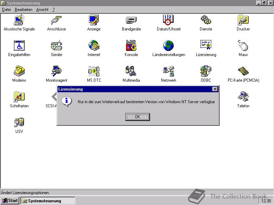Open the Multimedia settings icon

coord(131,71)
